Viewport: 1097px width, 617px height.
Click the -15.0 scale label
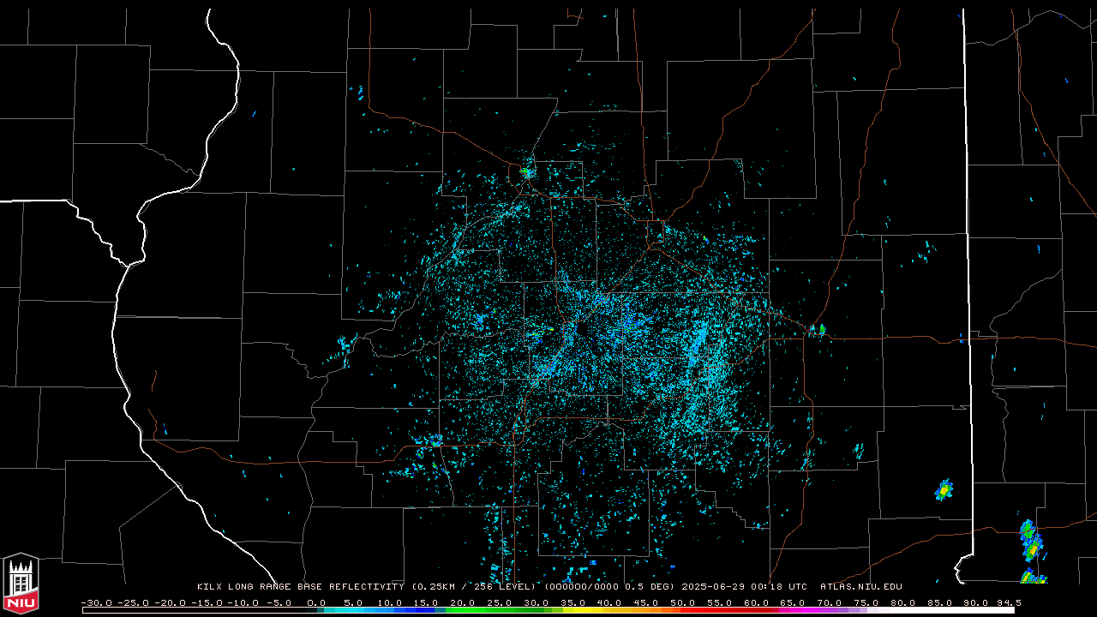coord(207,603)
